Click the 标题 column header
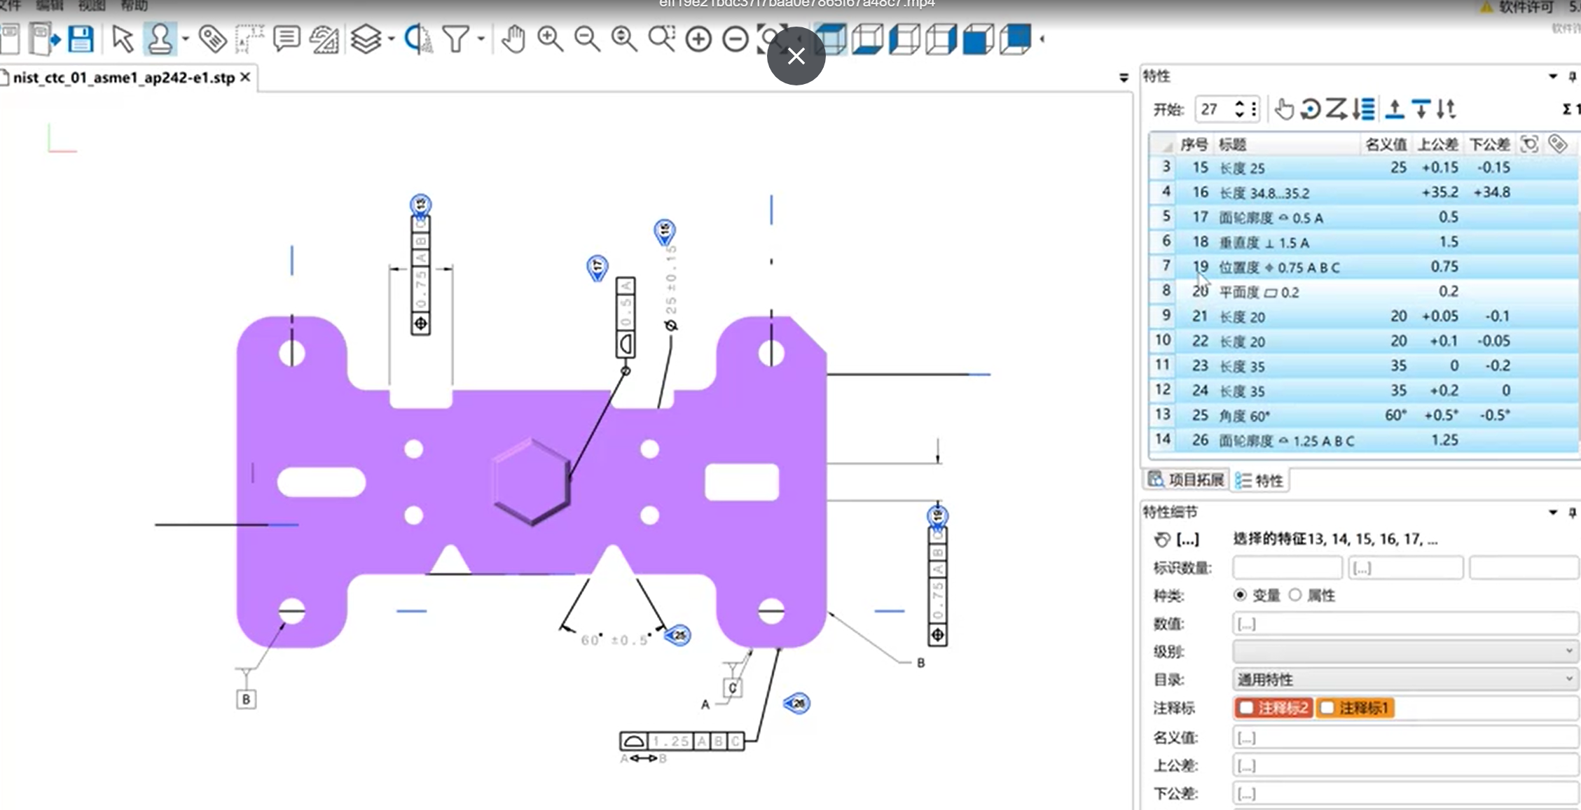This screenshot has height=810, width=1581. point(1233,145)
